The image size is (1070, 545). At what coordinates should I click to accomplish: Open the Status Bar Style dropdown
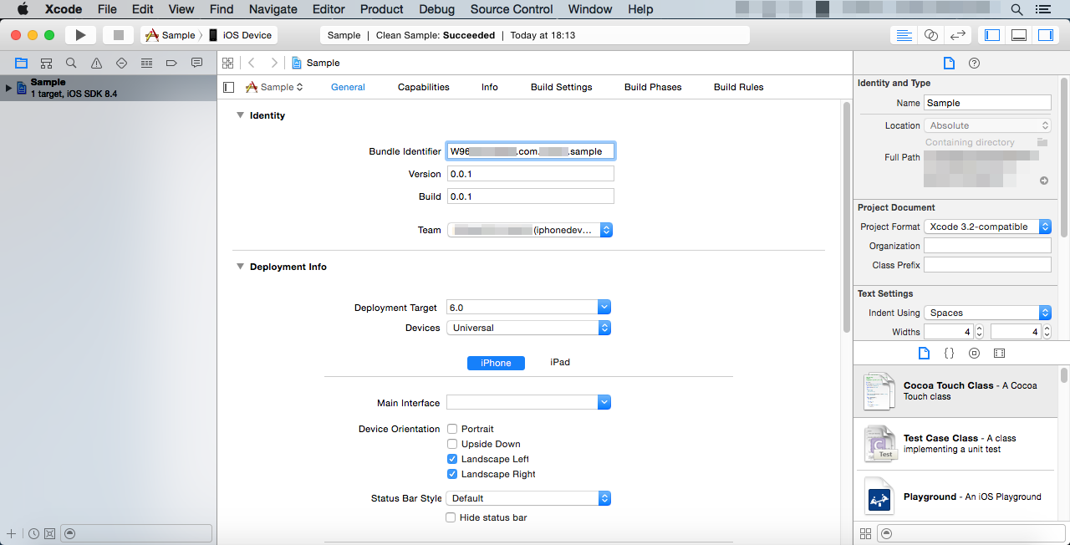click(x=529, y=498)
